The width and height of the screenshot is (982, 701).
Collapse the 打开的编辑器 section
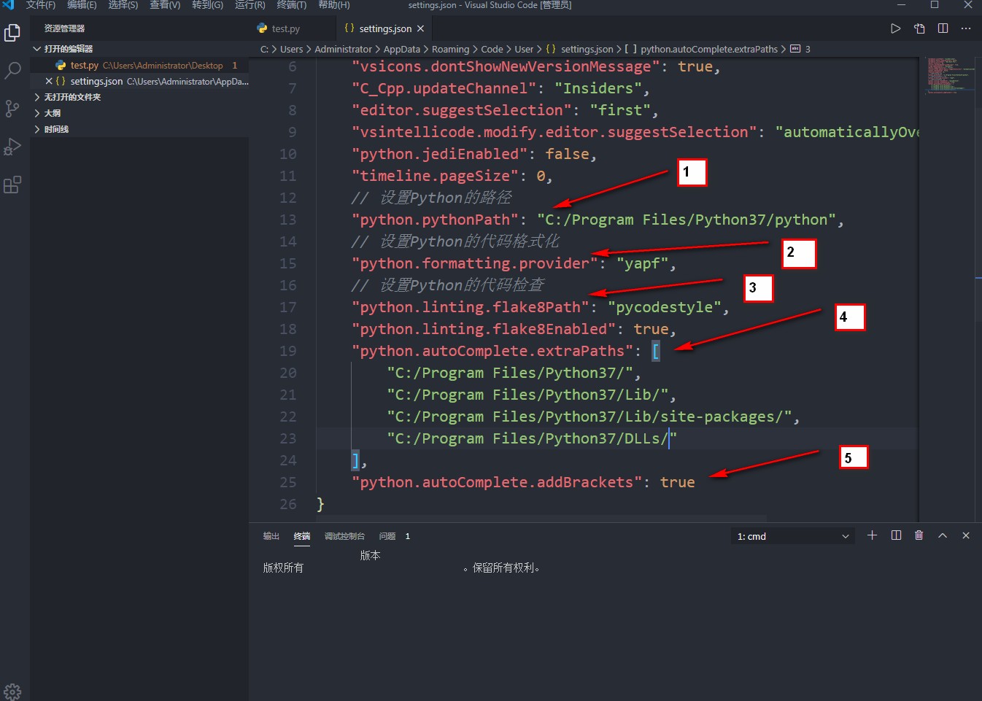point(69,48)
